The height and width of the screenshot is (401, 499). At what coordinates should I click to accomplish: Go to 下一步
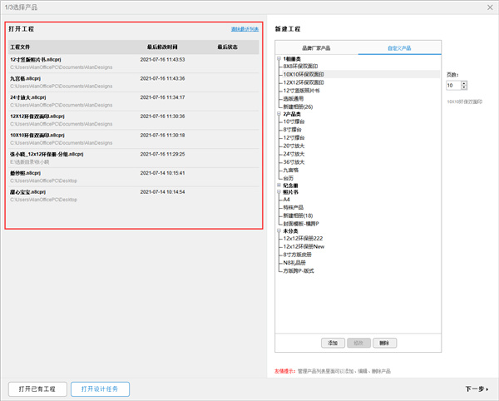(477, 389)
